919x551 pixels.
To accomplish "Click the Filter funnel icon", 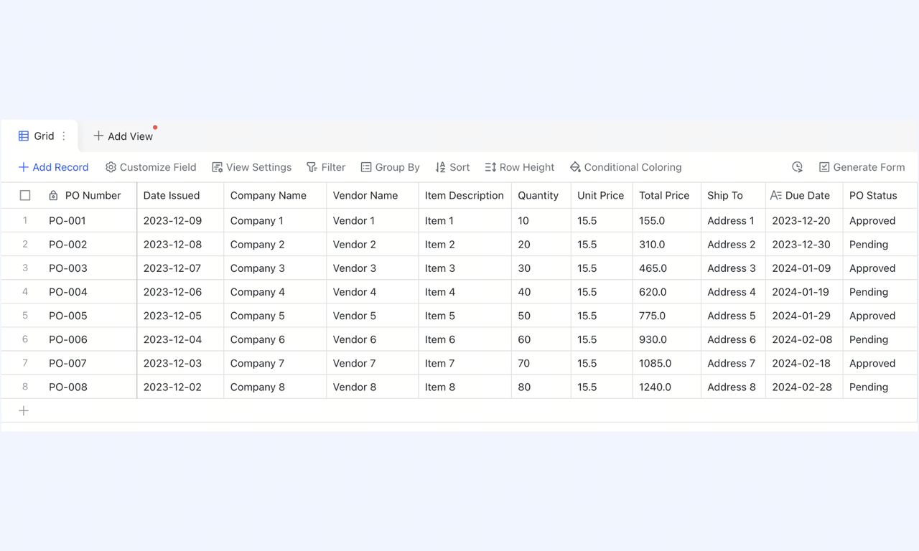I will (312, 167).
